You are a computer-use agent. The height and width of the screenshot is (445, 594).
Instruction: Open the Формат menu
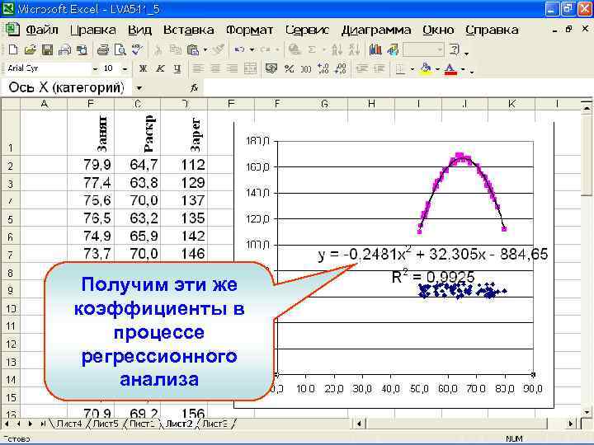point(250,30)
